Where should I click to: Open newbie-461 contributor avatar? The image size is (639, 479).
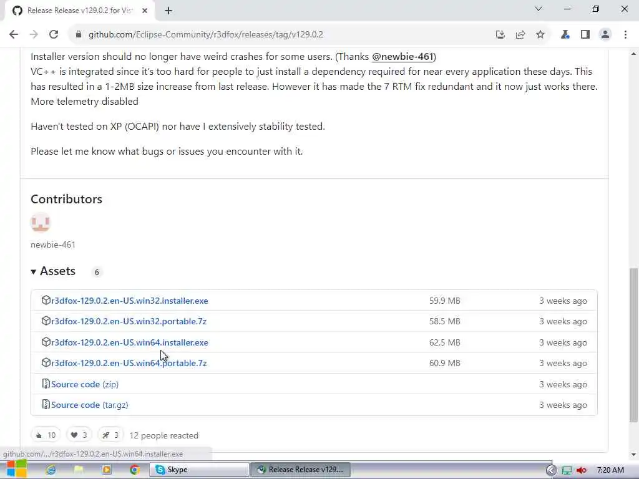click(x=41, y=223)
